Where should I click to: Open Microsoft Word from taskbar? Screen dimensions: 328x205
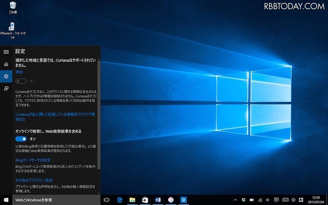pos(158,200)
